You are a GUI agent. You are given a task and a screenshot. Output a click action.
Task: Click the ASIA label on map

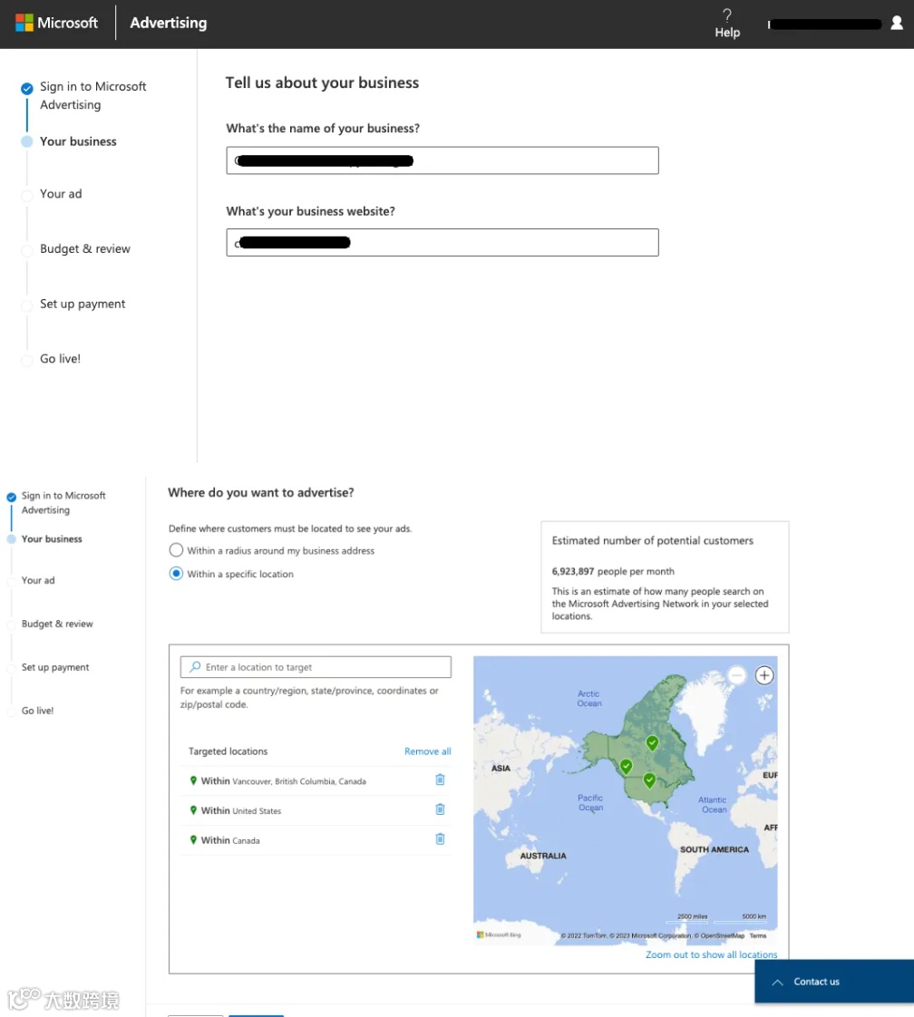tap(501, 769)
